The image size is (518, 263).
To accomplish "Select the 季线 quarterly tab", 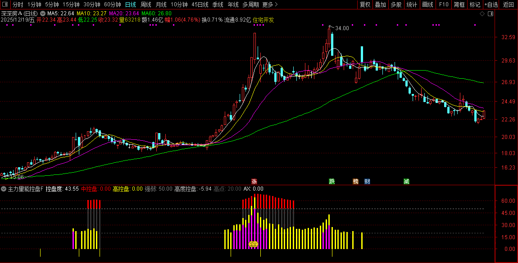I will click(x=218, y=4).
